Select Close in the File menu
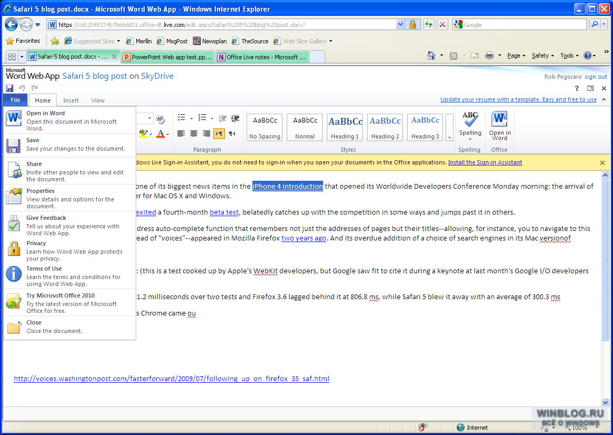Image resolution: width=613 pixels, height=435 pixels. click(70, 327)
